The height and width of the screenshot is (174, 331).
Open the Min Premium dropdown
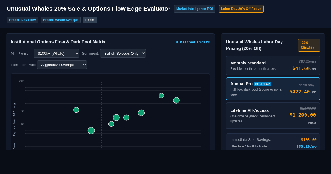click(56, 53)
